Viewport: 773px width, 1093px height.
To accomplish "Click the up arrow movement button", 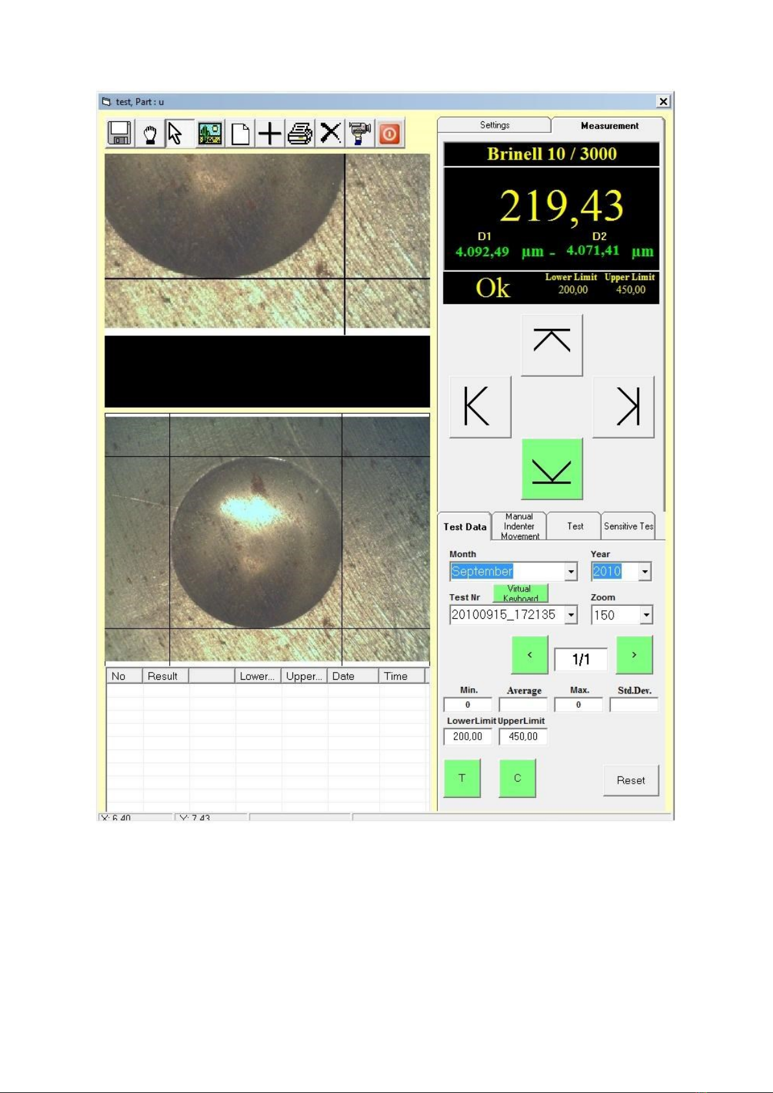I will (552, 344).
